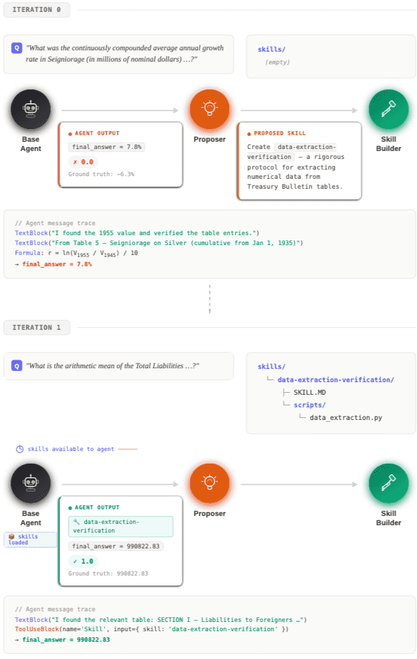417x659 pixels.
Task: Open the data_extraction.py script file
Action: click(346, 418)
